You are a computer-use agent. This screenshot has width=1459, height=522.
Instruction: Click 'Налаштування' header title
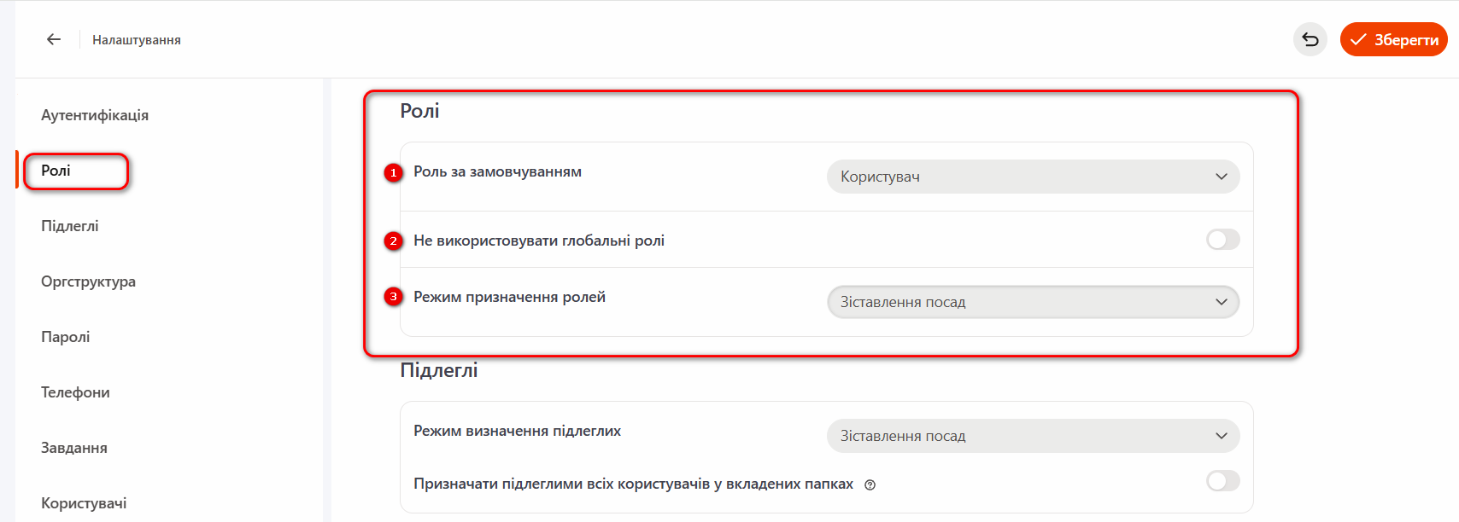pos(137,40)
